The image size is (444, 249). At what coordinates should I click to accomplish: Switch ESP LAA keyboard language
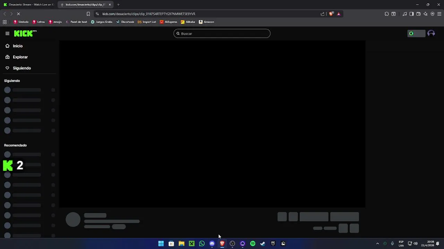tap(401, 243)
